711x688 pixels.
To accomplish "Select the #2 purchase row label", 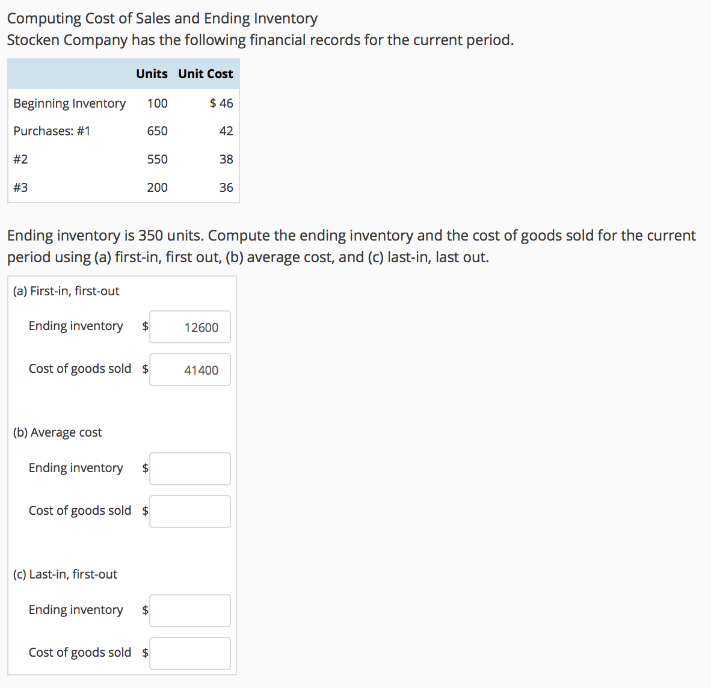I will pyautogui.click(x=20, y=159).
